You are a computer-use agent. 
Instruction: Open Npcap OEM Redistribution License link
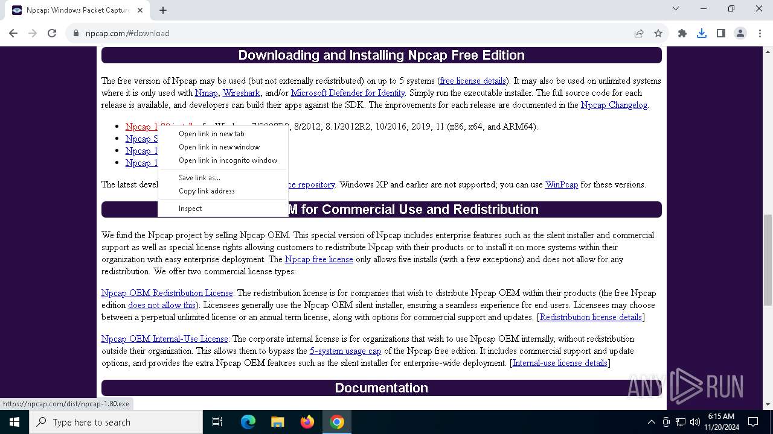pyautogui.click(x=167, y=293)
